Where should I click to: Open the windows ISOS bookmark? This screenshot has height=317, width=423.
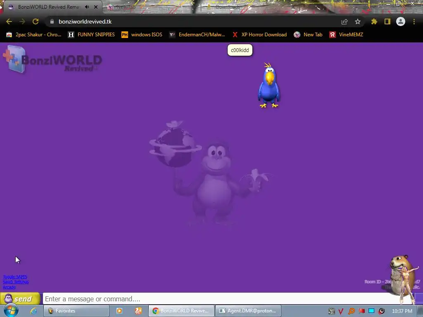click(142, 35)
